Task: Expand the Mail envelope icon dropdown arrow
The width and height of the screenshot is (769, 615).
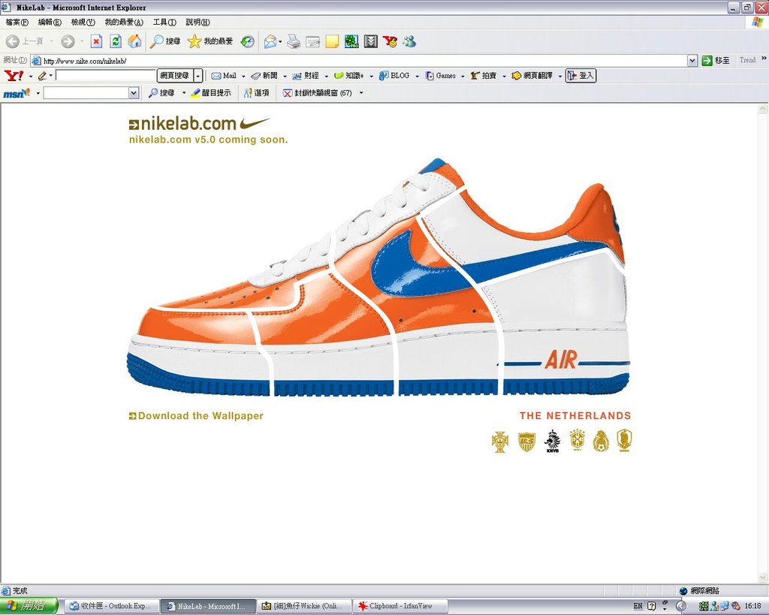Action: click(x=280, y=42)
